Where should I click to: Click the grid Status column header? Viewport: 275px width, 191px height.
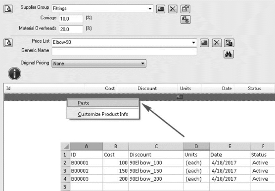[254, 88]
